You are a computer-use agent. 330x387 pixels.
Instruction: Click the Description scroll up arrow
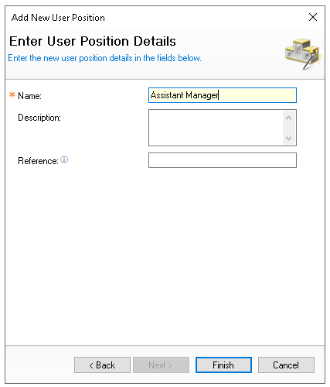click(288, 118)
